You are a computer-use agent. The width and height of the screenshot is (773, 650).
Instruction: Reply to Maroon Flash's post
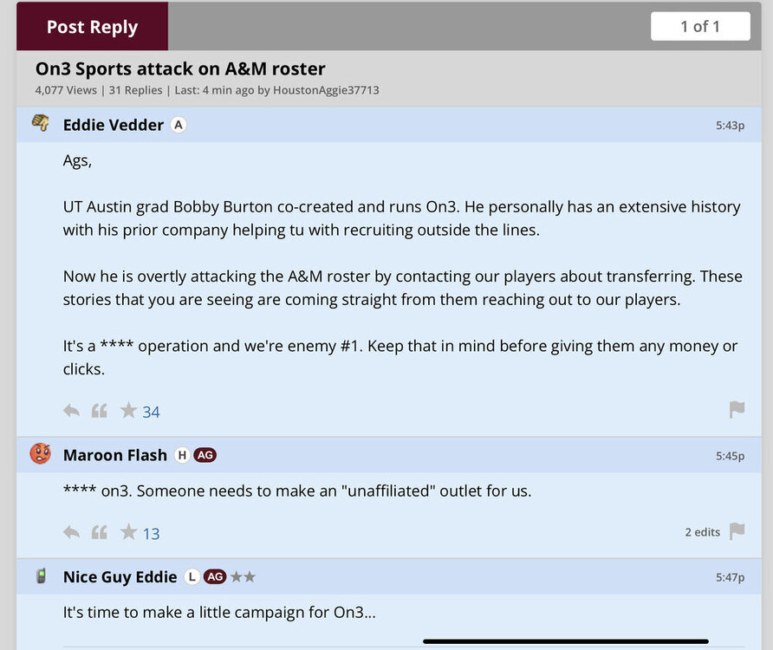(x=71, y=532)
